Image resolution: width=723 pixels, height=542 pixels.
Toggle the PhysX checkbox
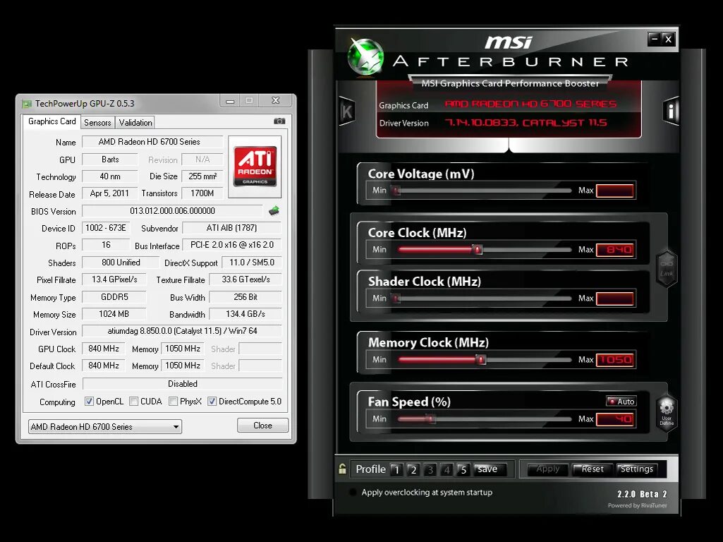[x=173, y=402]
